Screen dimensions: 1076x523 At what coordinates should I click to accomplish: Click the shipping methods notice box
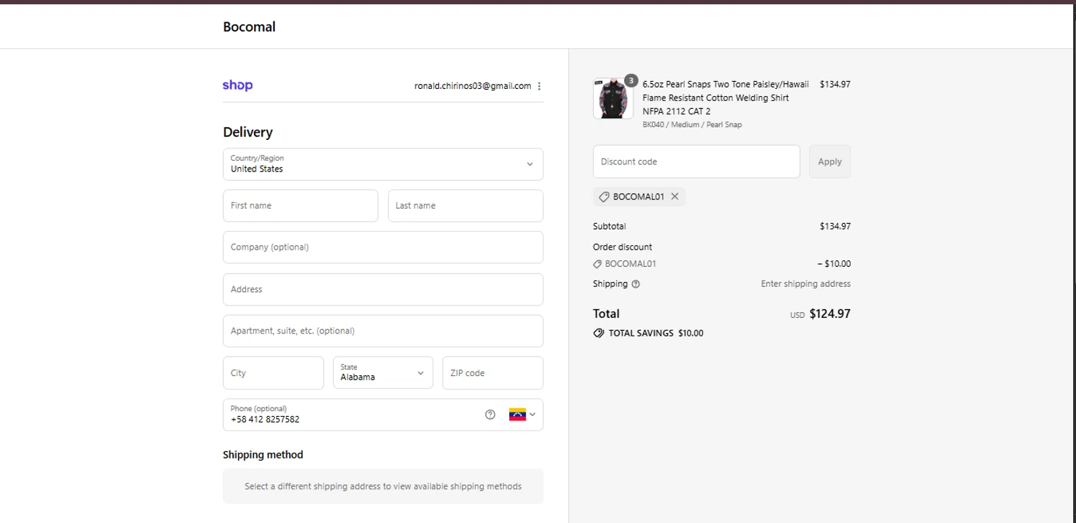(383, 486)
